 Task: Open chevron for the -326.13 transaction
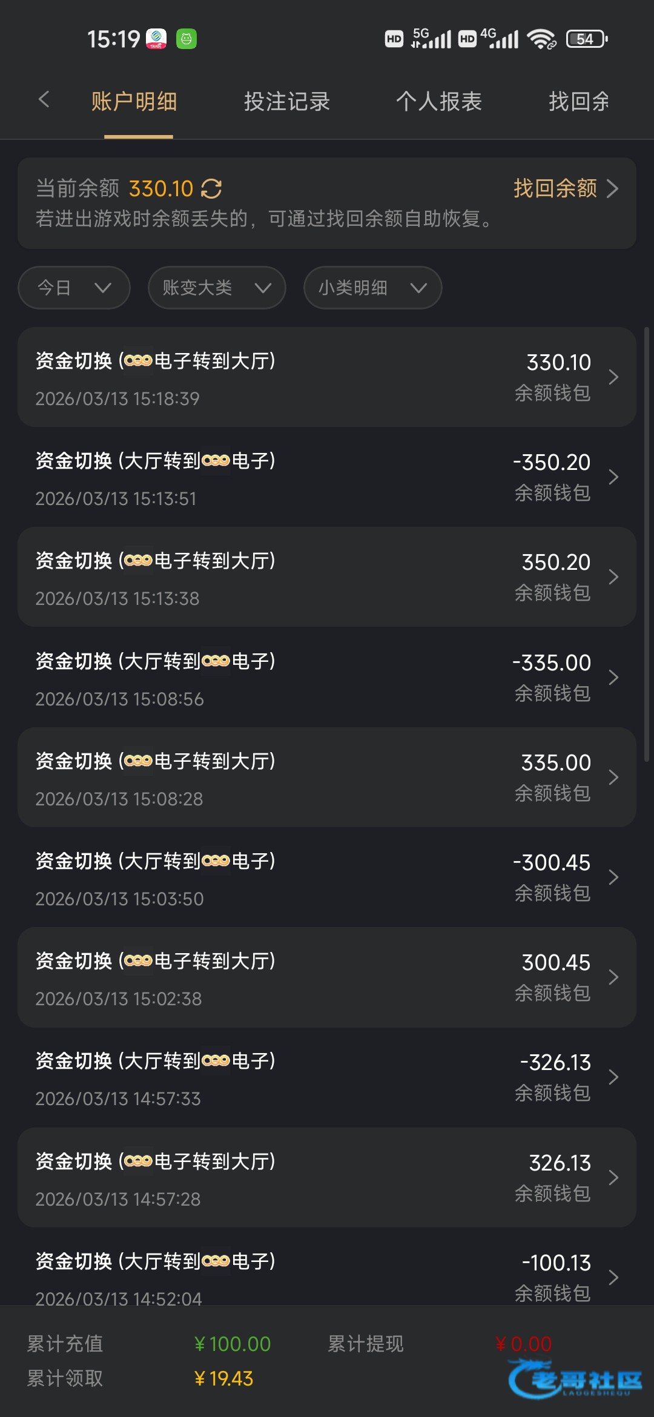[x=613, y=1077]
